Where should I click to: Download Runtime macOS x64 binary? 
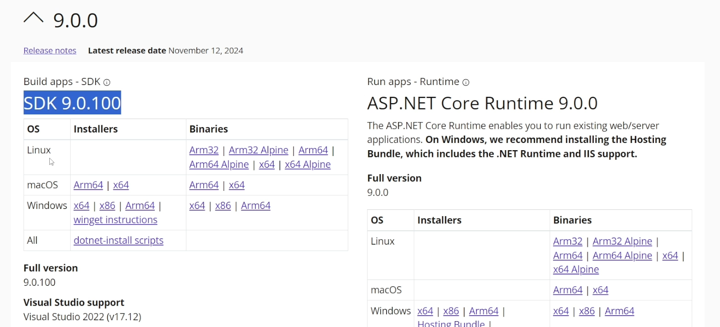pyautogui.click(x=601, y=290)
